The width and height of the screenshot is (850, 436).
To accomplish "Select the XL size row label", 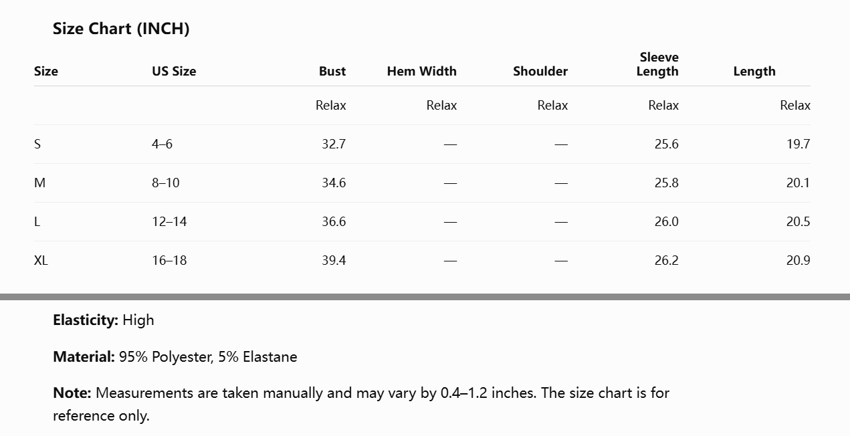I will click(41, 260).
